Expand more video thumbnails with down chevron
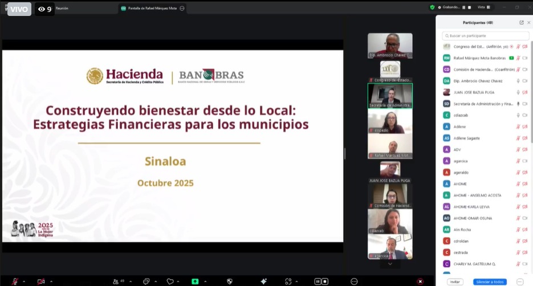This screenshot has height=286, width=533. (x=390, y=264)
